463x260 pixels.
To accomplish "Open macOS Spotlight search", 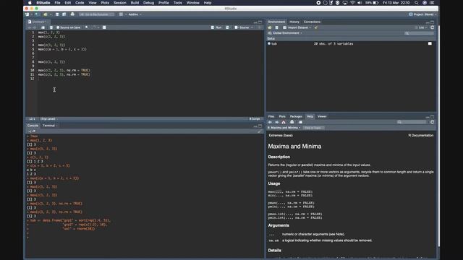I will tap(417, 3).
